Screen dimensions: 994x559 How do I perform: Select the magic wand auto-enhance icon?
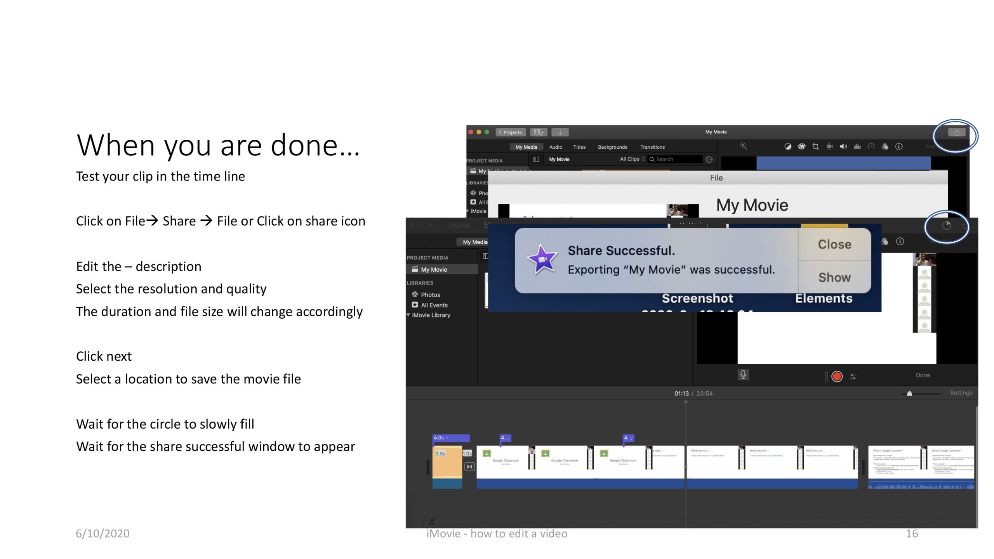743,146
